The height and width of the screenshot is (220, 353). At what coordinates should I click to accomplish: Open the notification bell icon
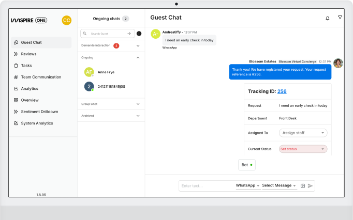(x=328, y=18)
